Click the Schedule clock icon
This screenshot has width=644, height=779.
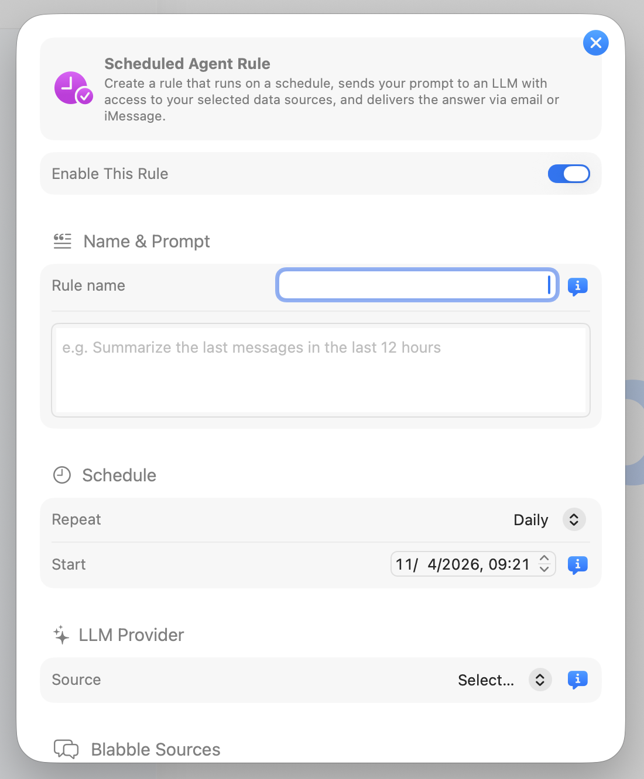61,475
